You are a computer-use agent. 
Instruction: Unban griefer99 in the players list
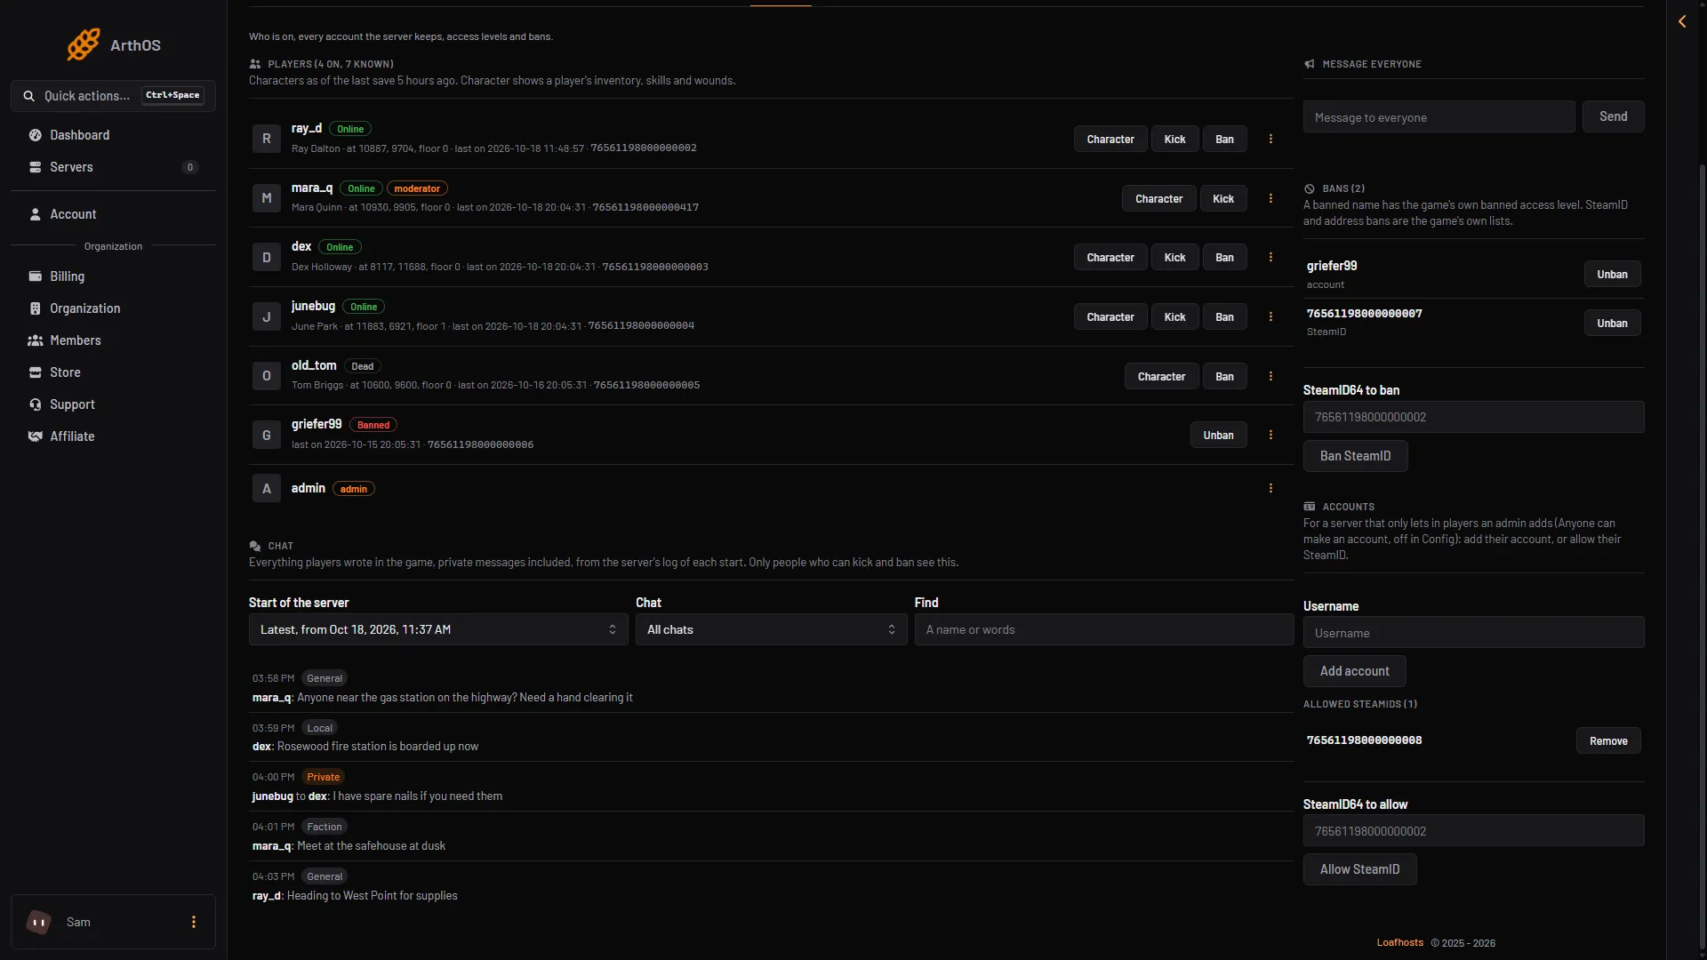pyautogui.click(x=1218, y=436)
